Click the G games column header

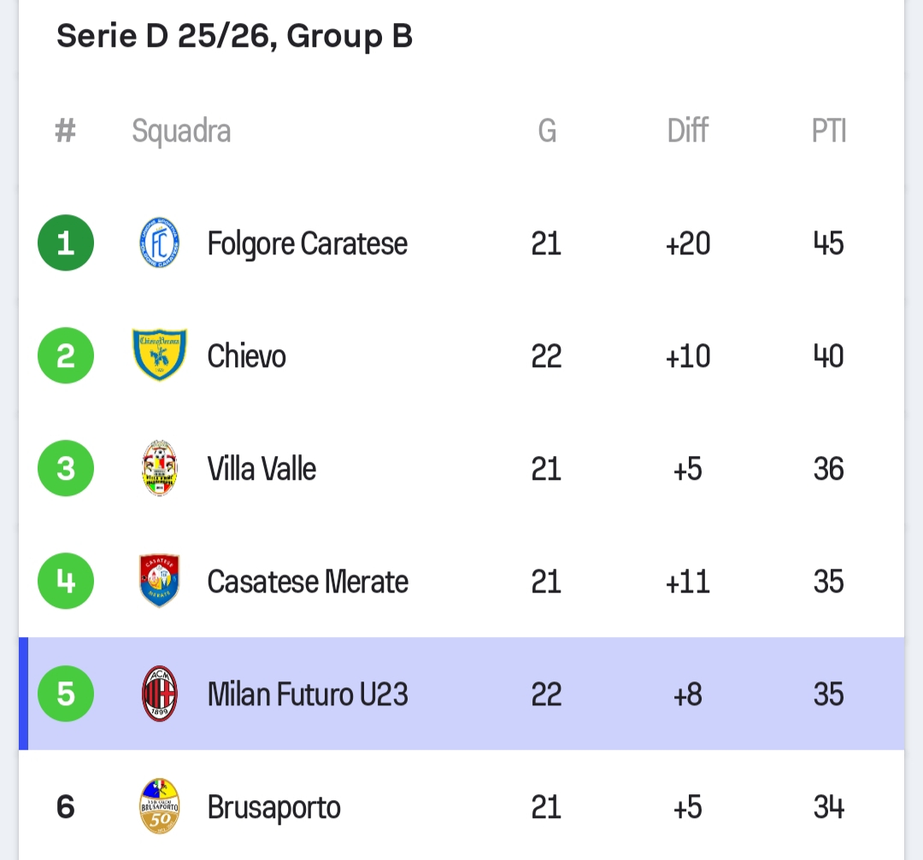coord(547,131)
